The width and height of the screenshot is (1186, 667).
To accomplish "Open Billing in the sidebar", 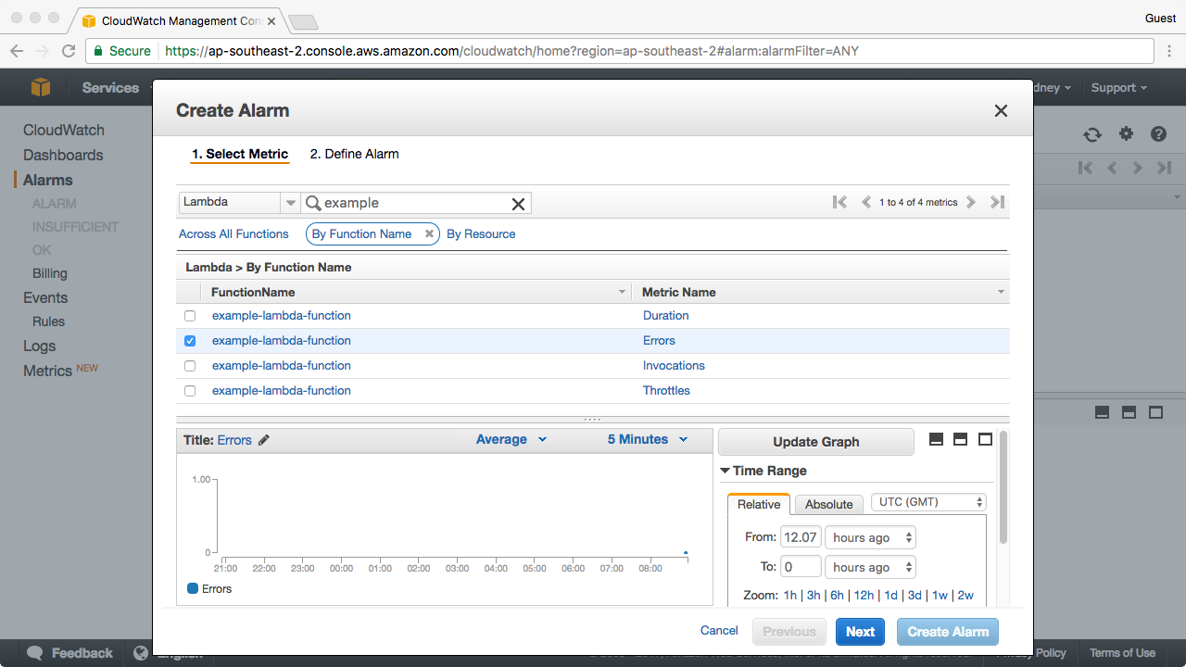I will (x=50, y=273).
